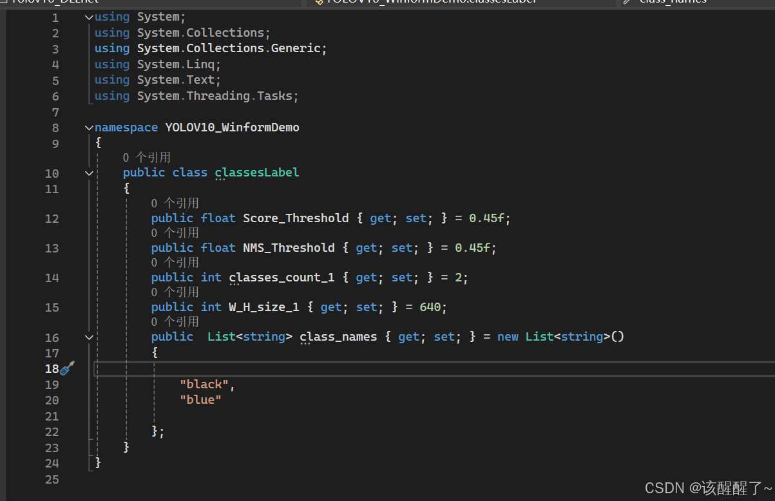Click the class keyword on line 10
Viewport: 775px width, 501px height.
pos(190,173)
